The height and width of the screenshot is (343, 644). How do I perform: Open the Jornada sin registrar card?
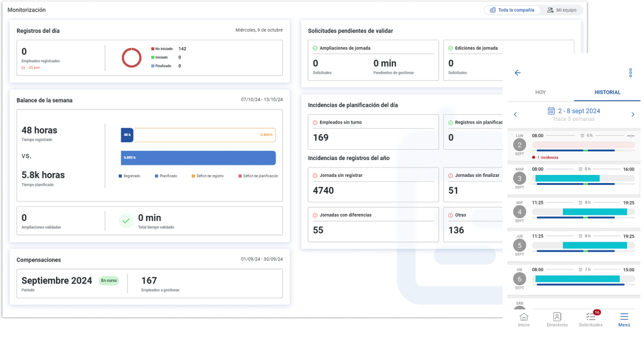pyautogui.click(x=373, y=184)
